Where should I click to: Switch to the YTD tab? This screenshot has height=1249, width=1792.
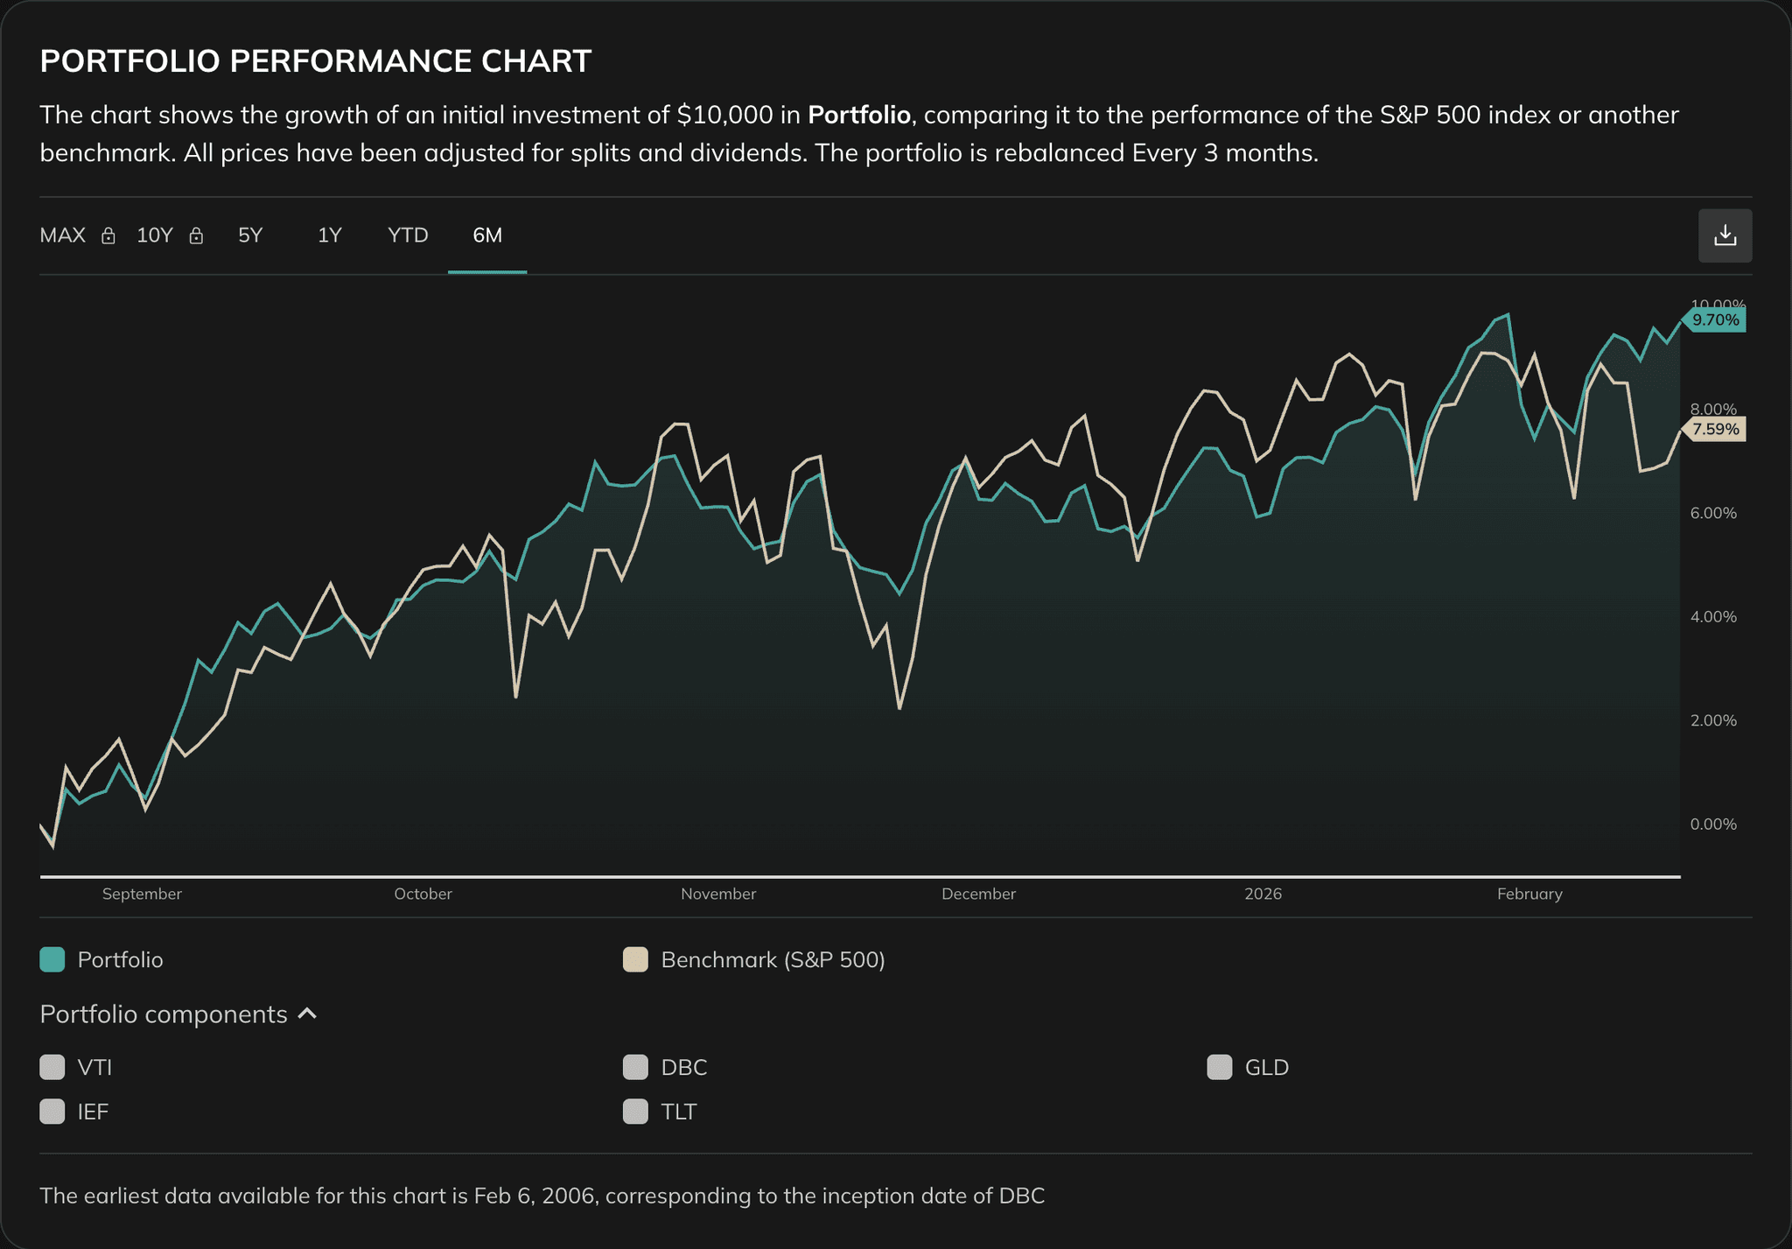[x=407, y=235]
